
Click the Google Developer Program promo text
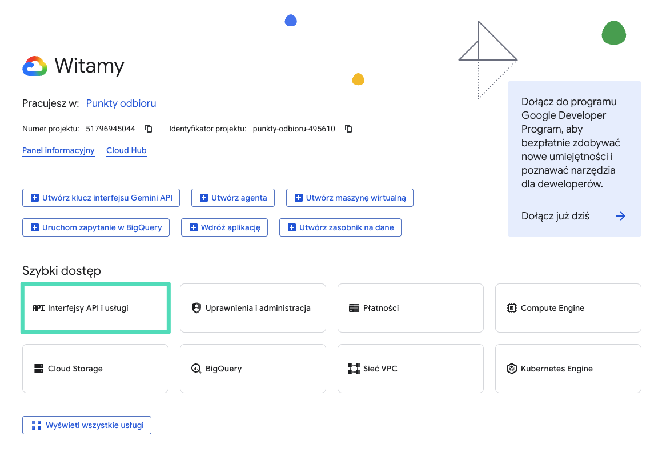[571, 143]
